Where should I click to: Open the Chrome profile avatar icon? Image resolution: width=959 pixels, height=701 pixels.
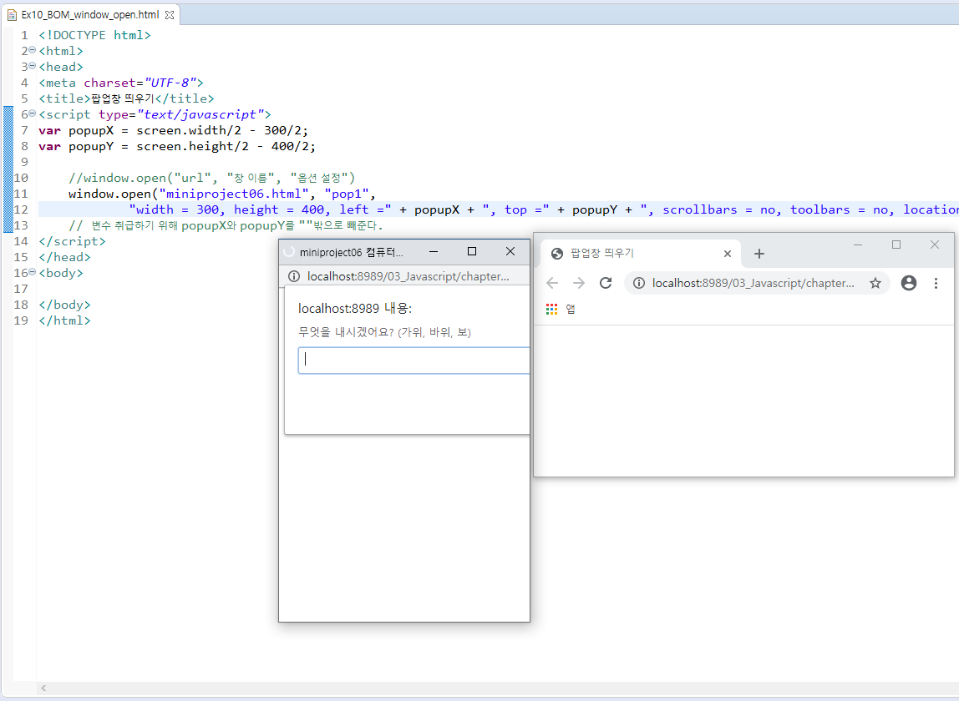point(909,283)
